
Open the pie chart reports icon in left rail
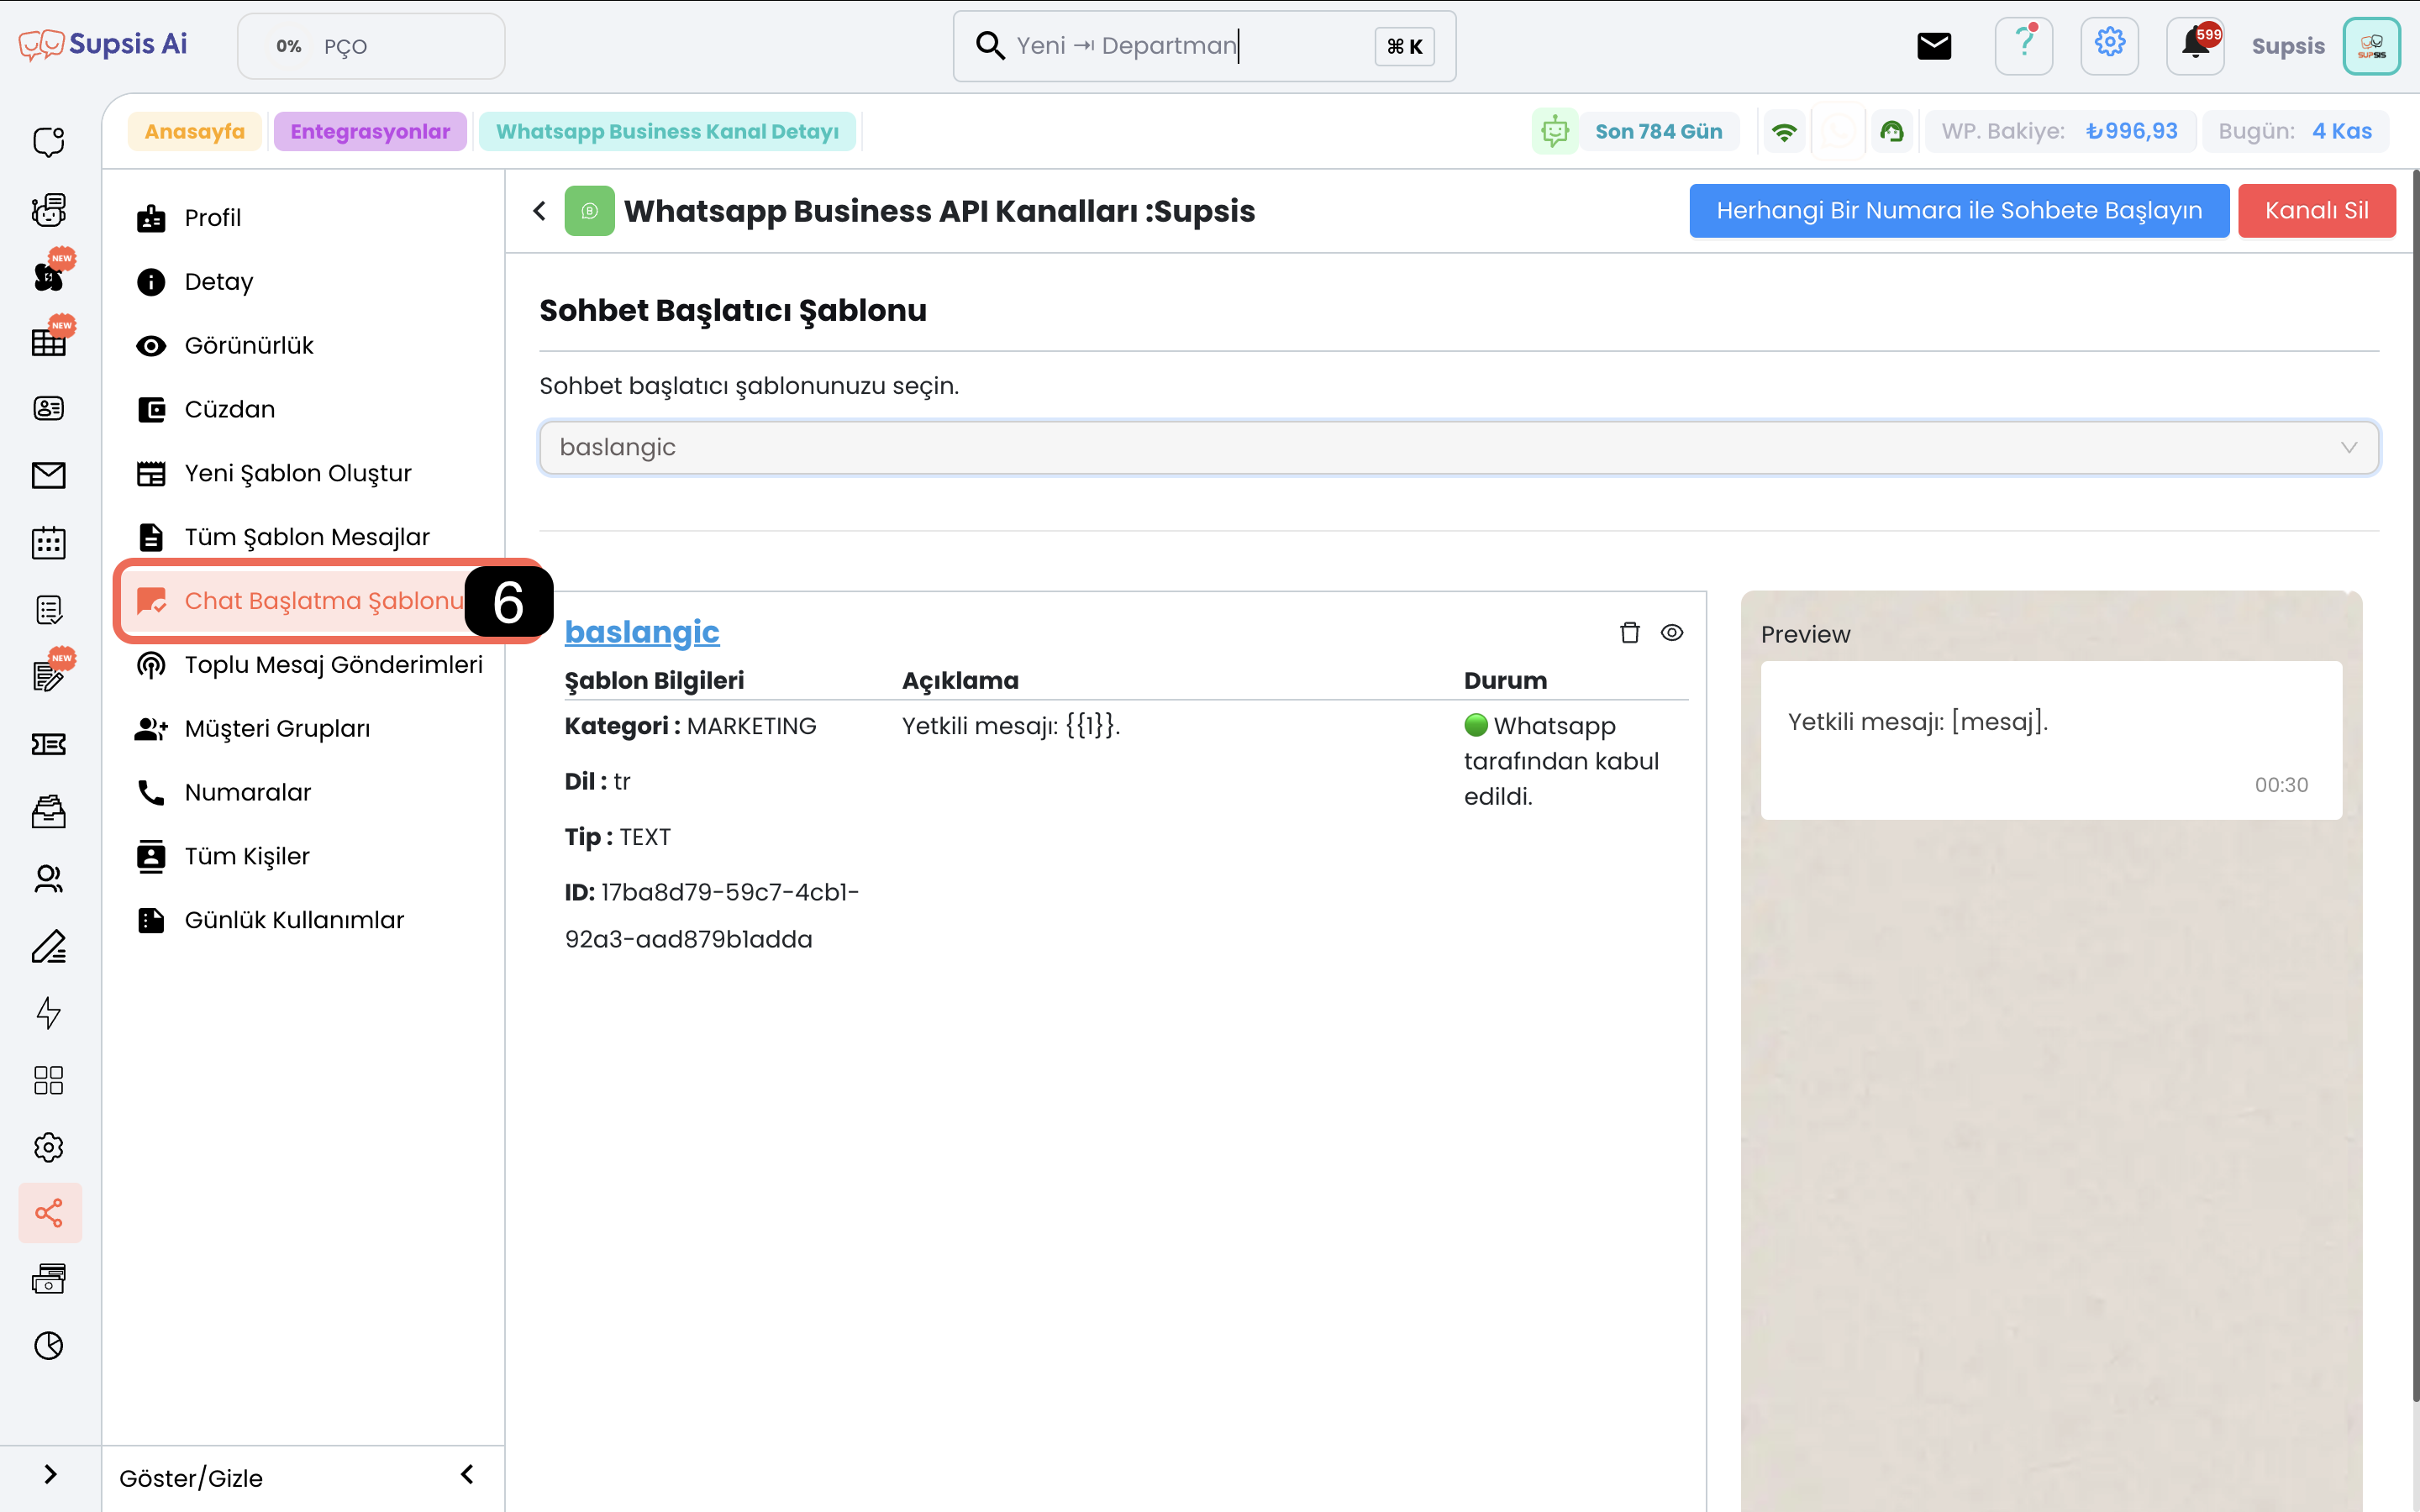click(x=49, y=1346)
